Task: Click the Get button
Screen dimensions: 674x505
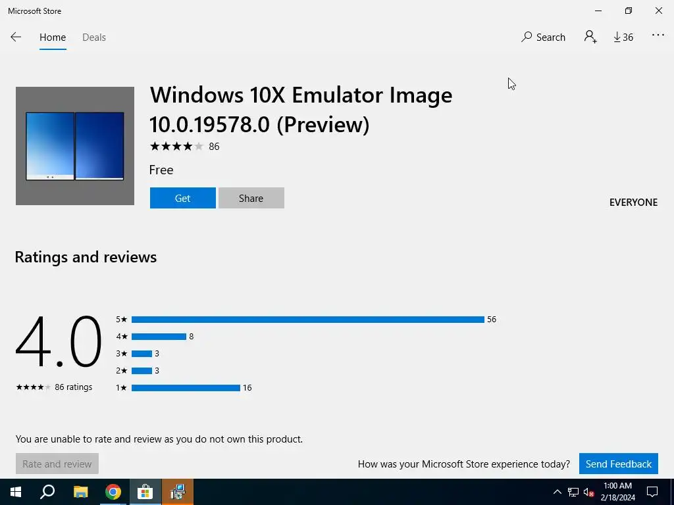Action: tap(183, 198)
